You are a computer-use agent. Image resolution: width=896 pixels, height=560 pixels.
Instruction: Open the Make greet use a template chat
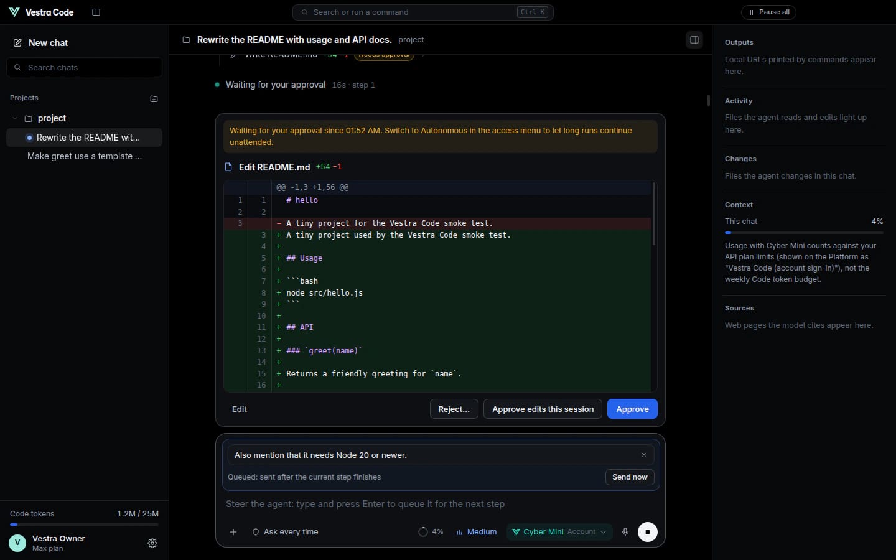coord(84,156)
